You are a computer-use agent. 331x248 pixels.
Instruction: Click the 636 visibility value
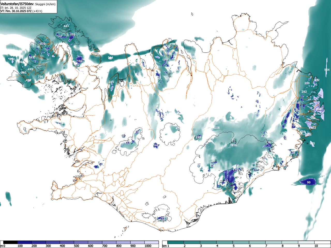coord(234,145)
